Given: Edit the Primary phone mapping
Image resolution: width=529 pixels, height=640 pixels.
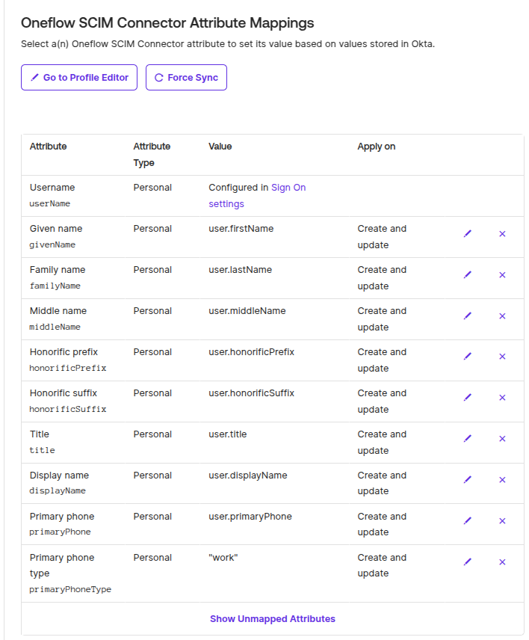Looking at the screenshot, I should 468,520.
